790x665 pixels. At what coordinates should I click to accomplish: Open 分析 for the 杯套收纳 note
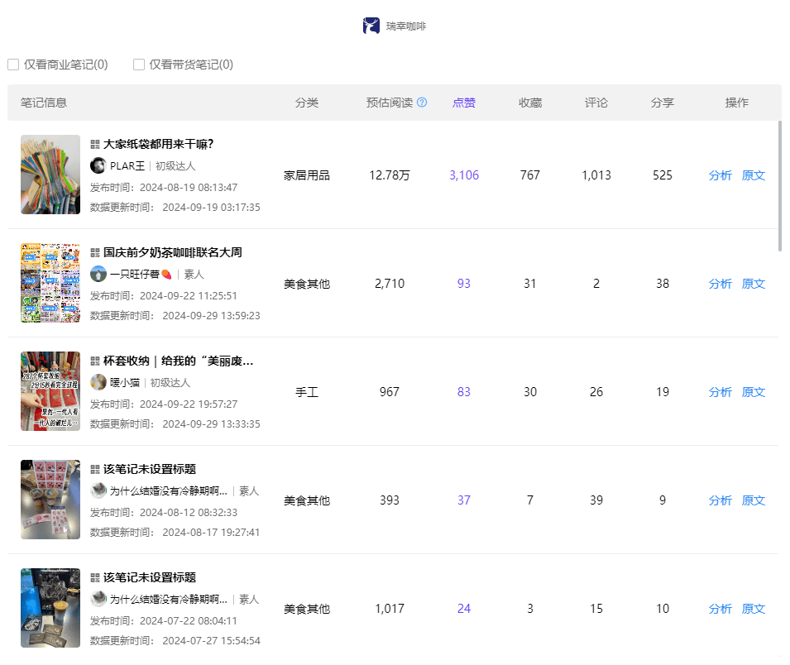click(x=720, y=392)
